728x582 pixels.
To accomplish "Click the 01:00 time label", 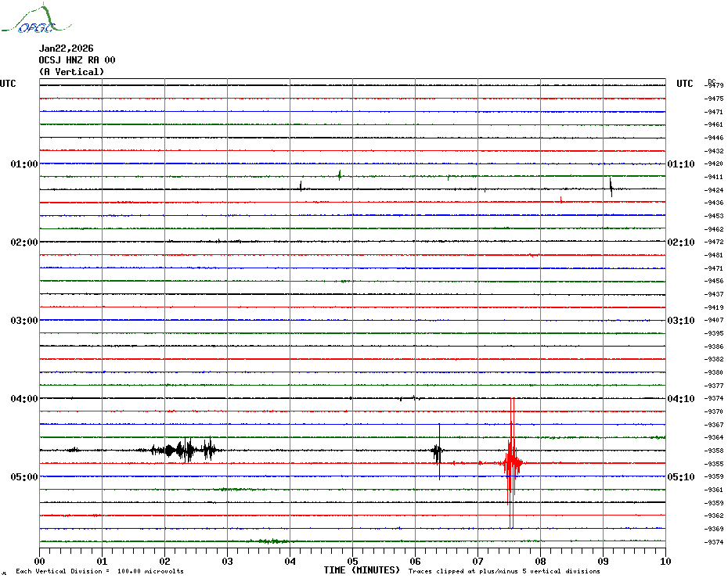I will 24,164.
